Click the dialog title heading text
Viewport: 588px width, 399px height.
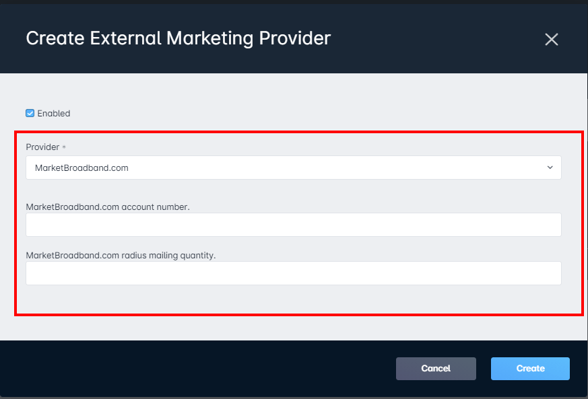[178, 38]
